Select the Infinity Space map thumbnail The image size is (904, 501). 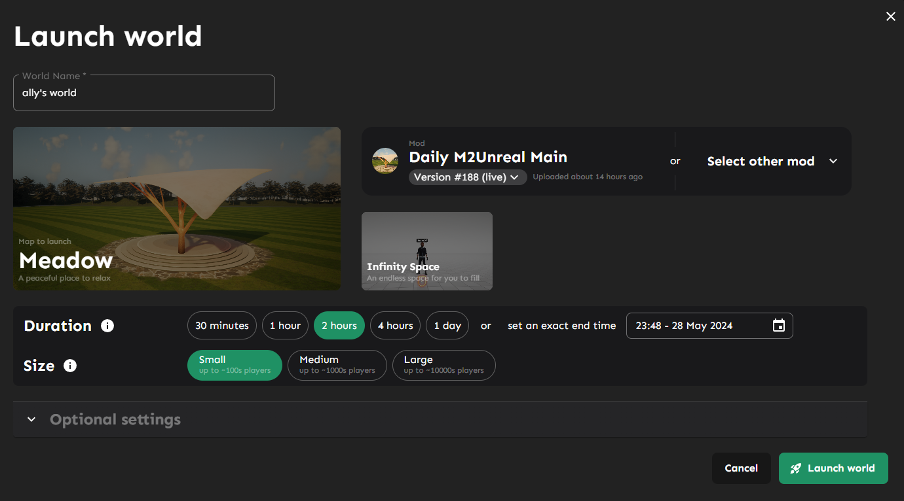(427, 251)
